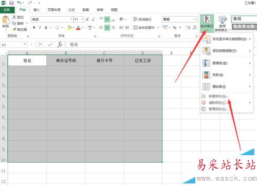Click the Borders icon
This screenshot has width=257, height=186.
(58, 27)
